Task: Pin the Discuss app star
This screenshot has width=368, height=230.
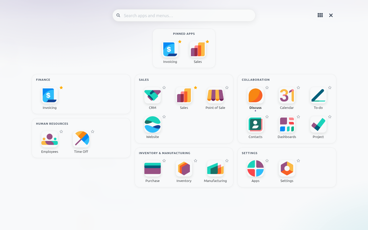Action: pos(267,88)
